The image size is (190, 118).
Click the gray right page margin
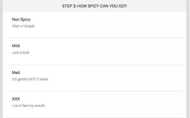coord(188,59)
